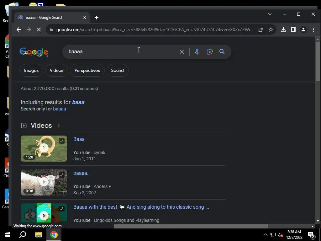Bookmark this page with the star
Viewport: 321px width, 241px height.
coord(271,30)
